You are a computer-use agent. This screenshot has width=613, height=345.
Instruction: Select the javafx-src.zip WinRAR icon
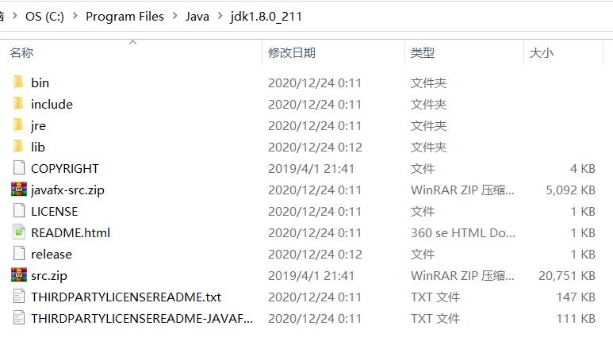coord(19,190)
